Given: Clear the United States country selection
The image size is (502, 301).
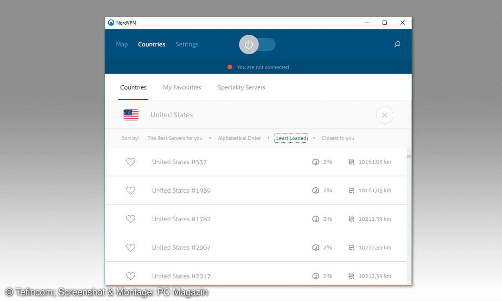Looking at the screenshot, I should 384,115.
